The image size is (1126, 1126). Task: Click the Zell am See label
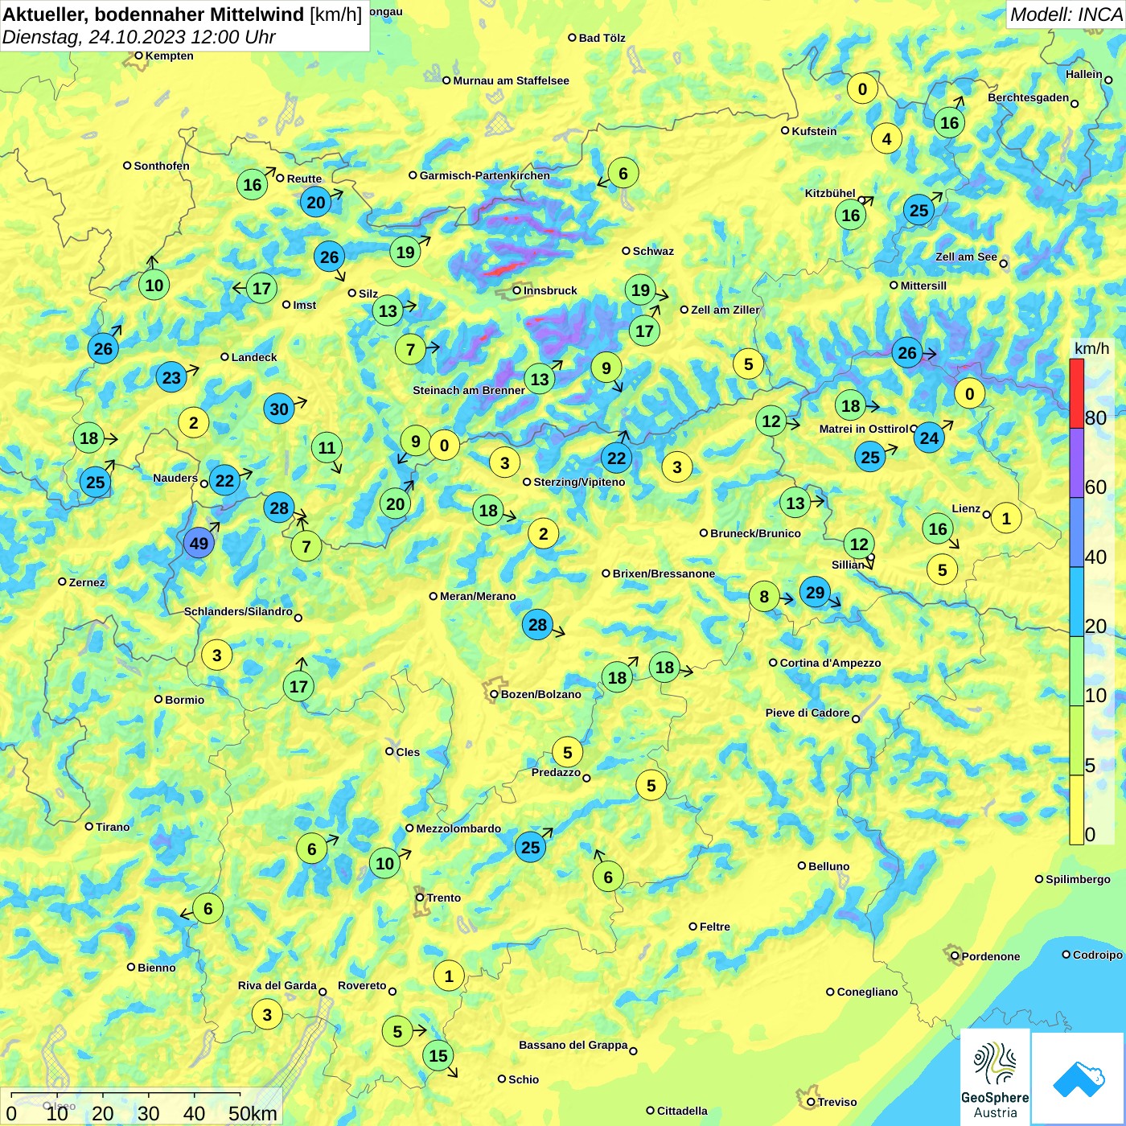966,257
